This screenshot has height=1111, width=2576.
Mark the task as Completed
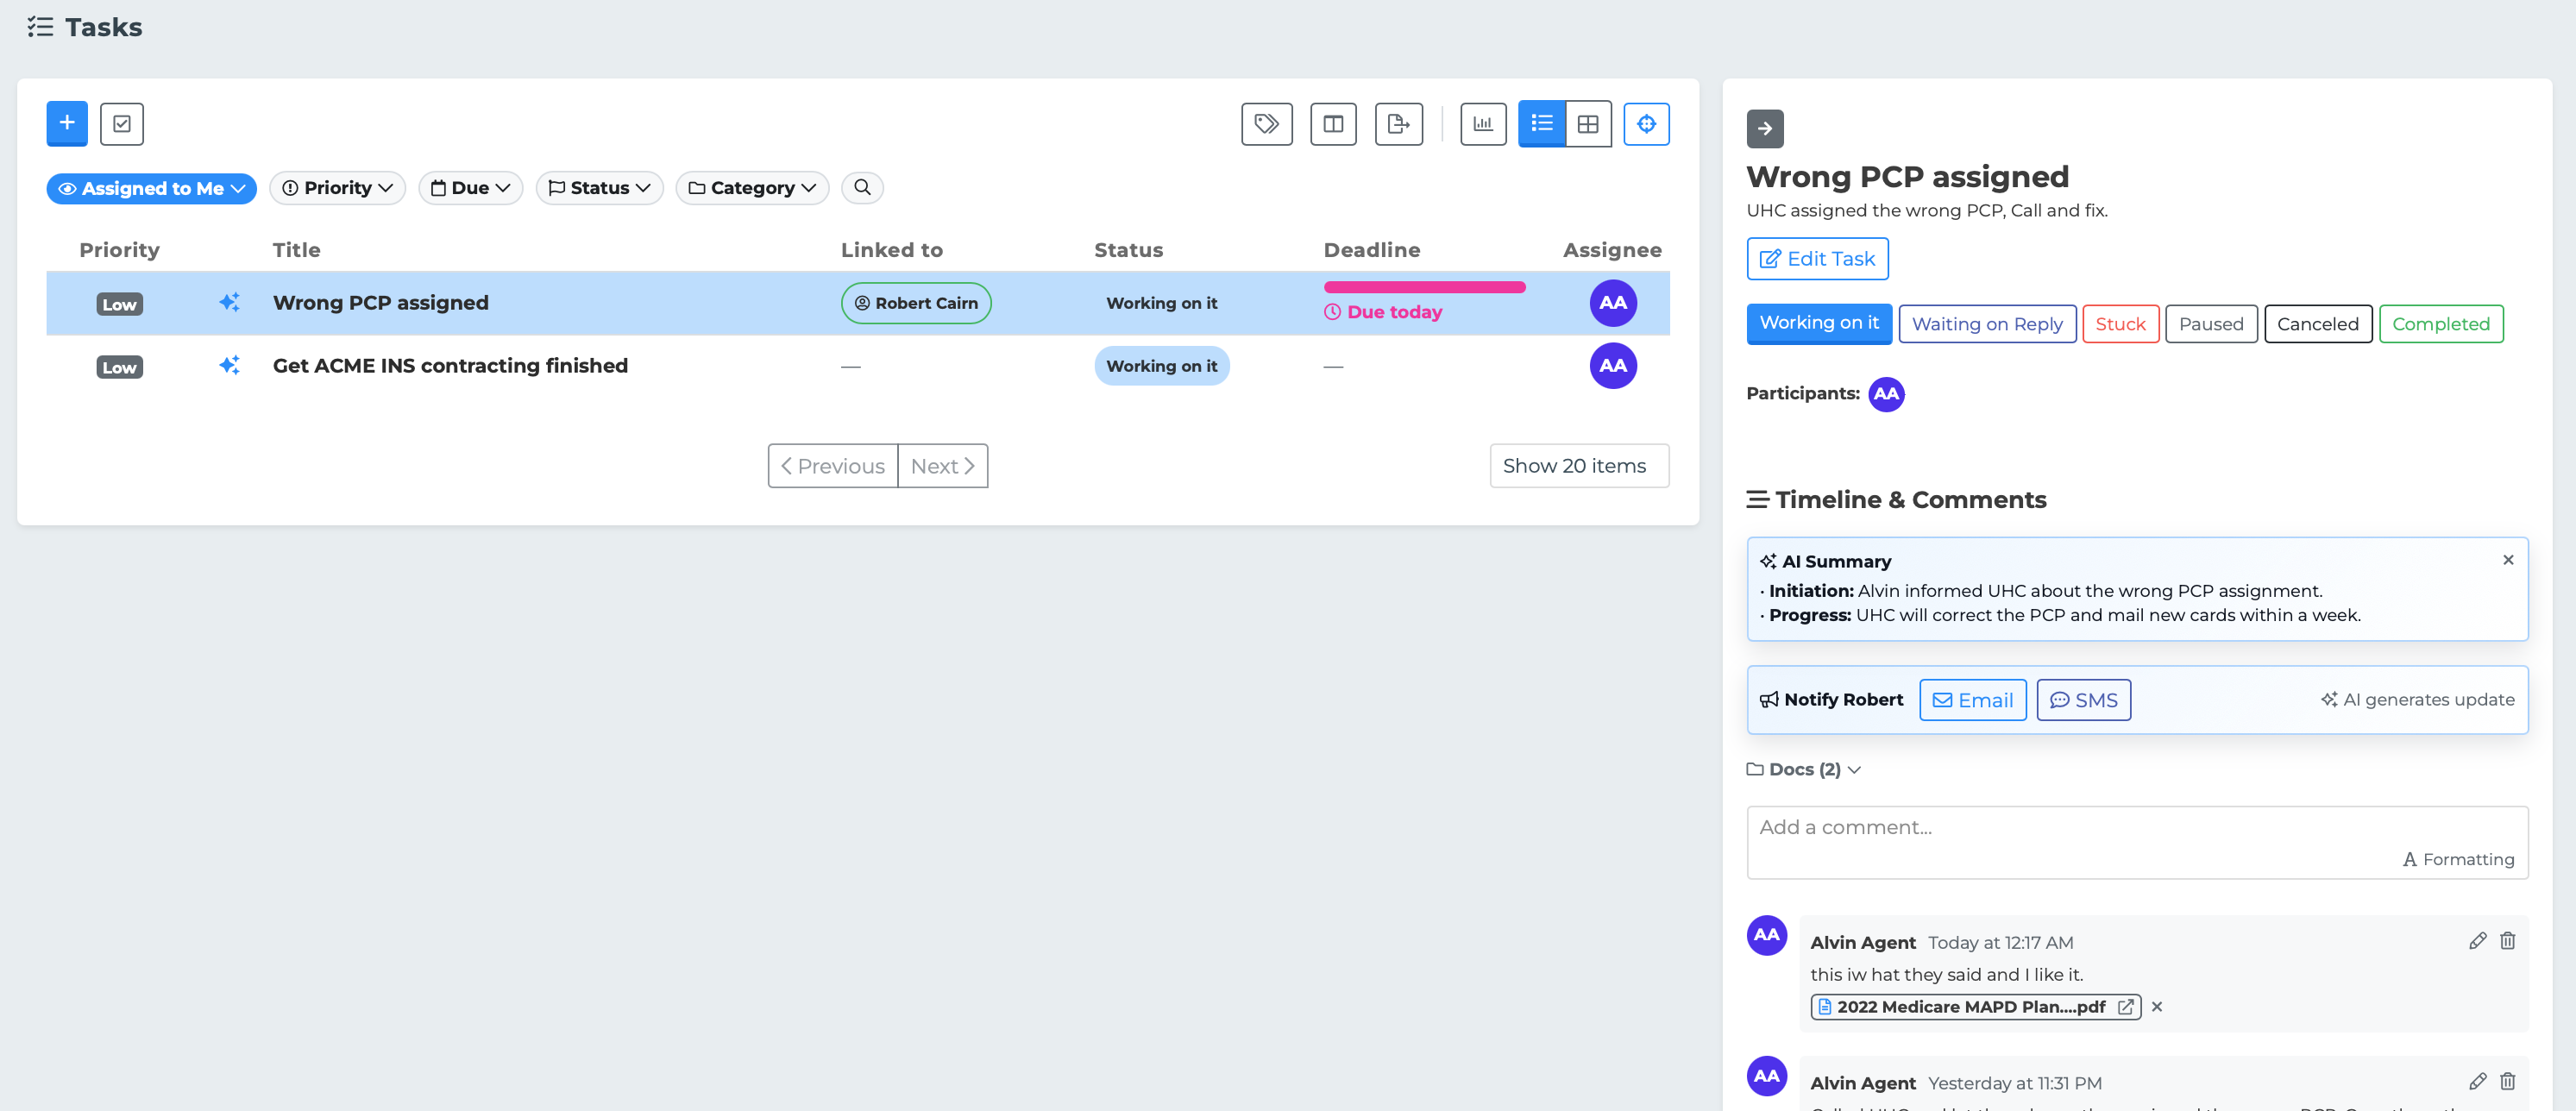2440,324
